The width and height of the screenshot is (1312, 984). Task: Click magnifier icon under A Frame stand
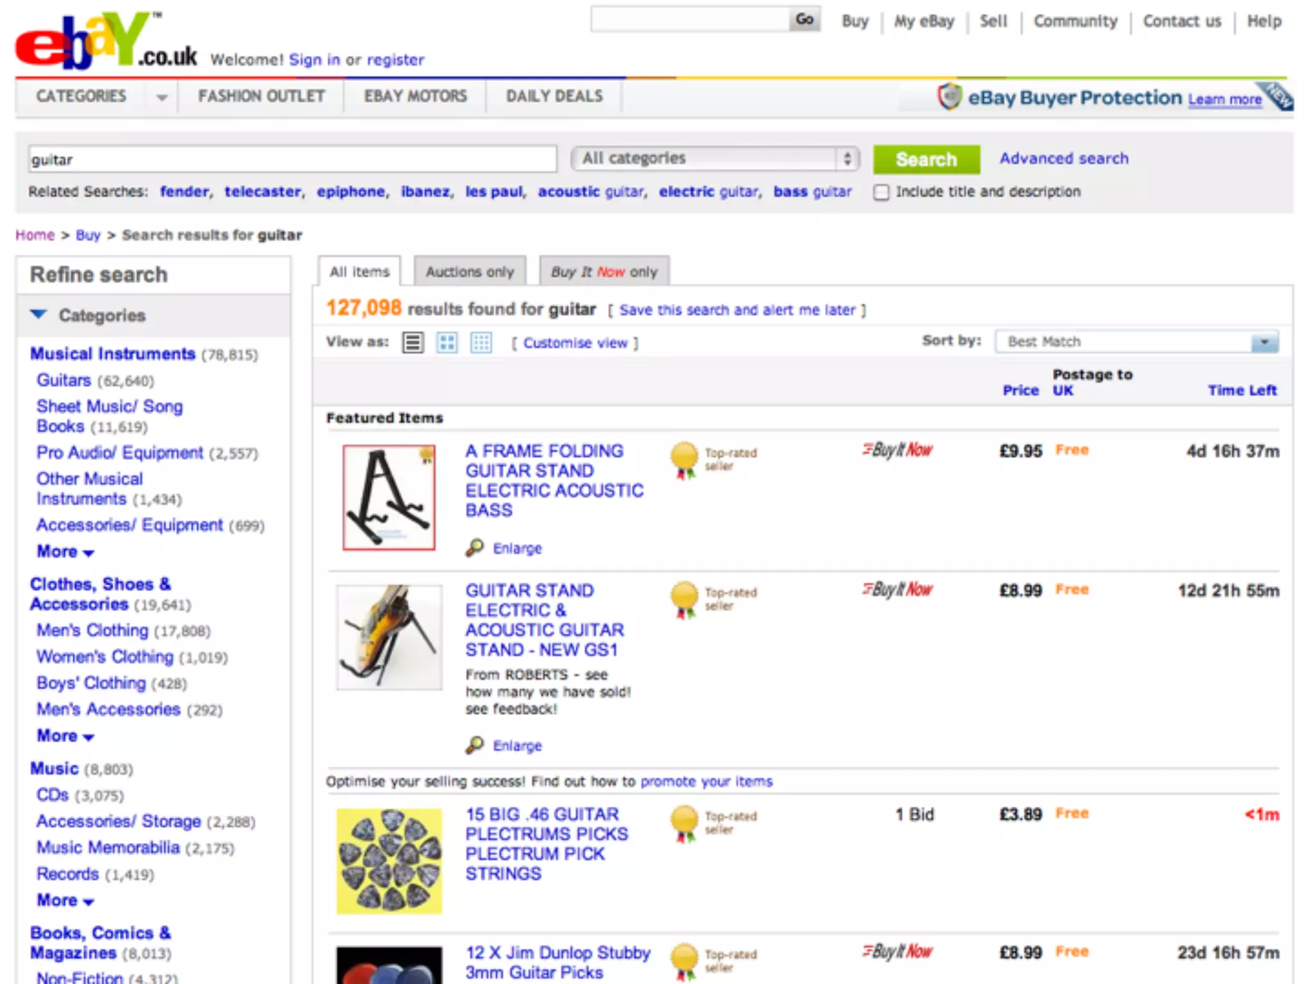pyautogui.click(x=475, y=548)
